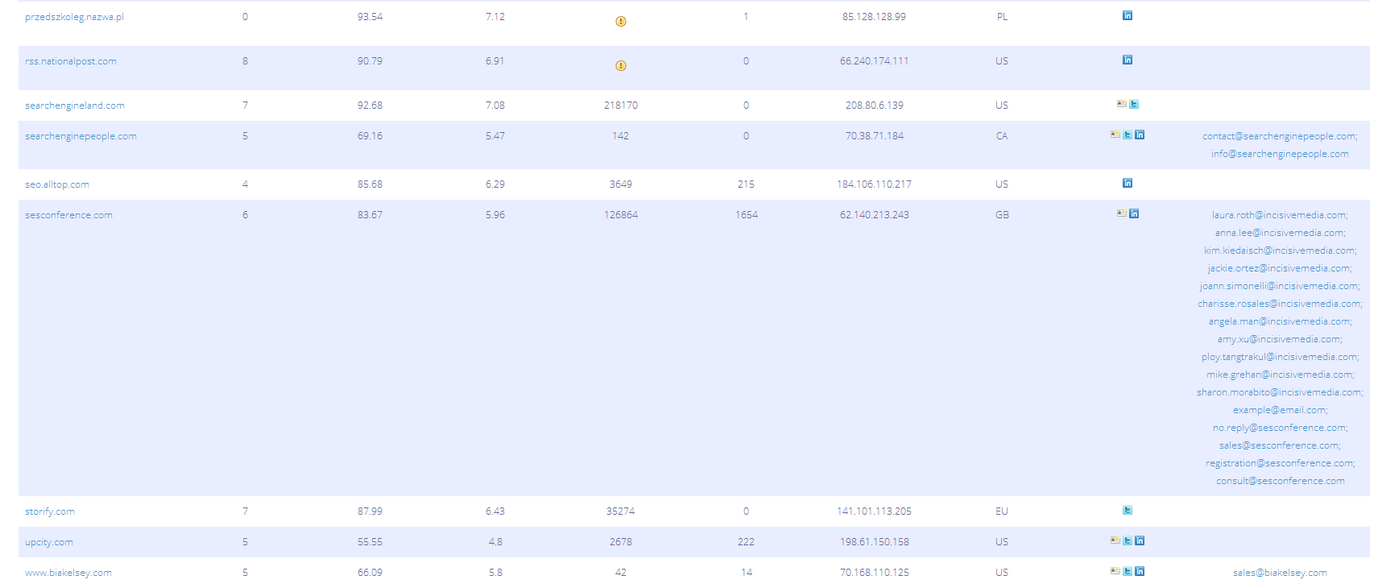The width and height of the screenshot is (1382, 588).
Task: Open the sesconference.com domain link
Action: click(x=68, y=215)
